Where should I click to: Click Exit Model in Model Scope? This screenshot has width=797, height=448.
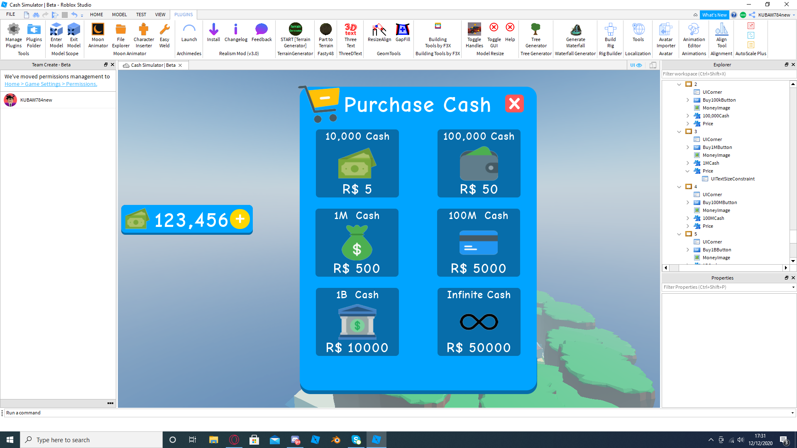click(x=74, y=36)
